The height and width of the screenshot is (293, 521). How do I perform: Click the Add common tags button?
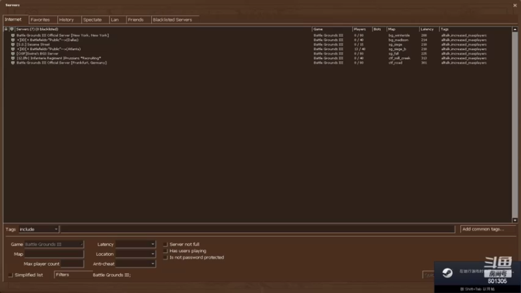pos(487,229)
